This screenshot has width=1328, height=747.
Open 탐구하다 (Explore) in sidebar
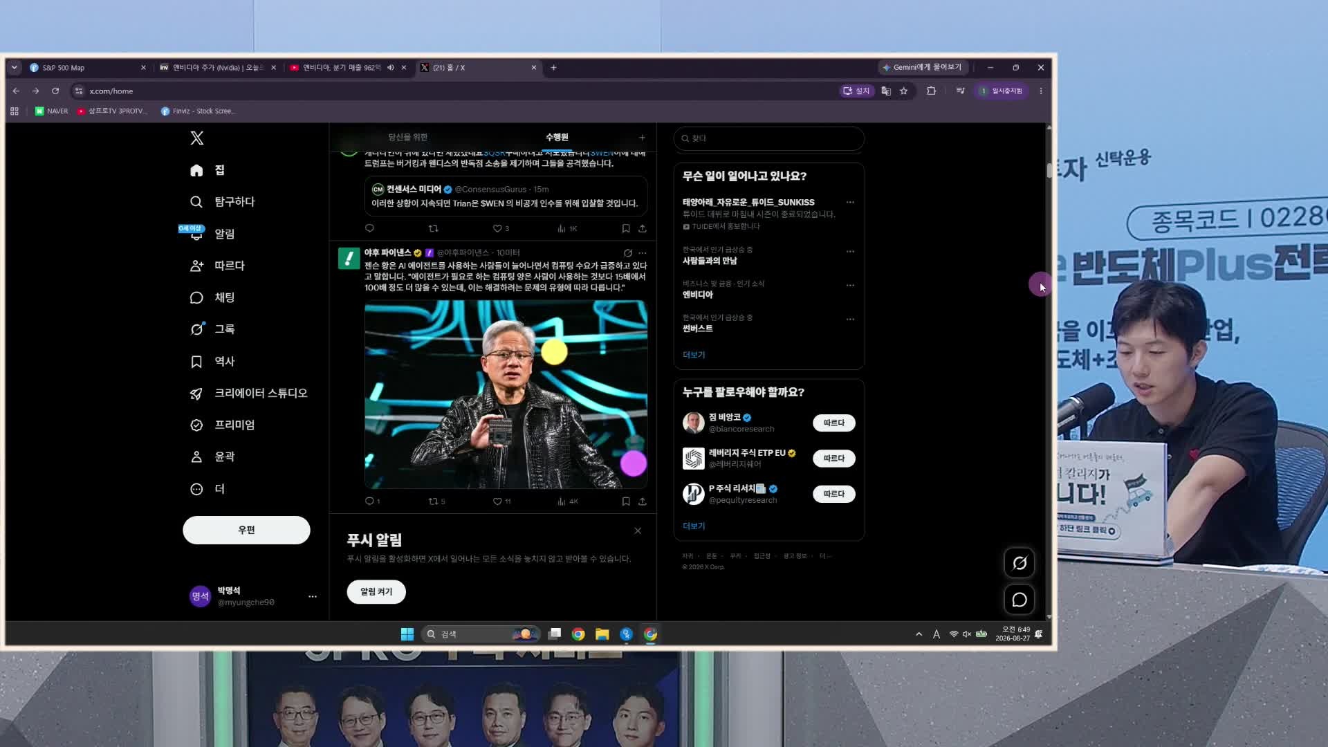tap(223, 202)
